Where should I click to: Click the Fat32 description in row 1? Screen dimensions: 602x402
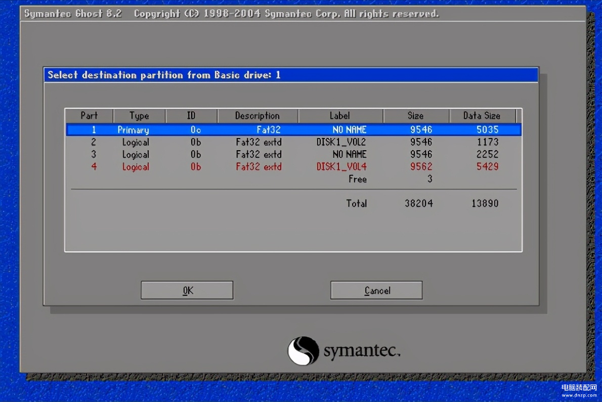pos(269,130)
